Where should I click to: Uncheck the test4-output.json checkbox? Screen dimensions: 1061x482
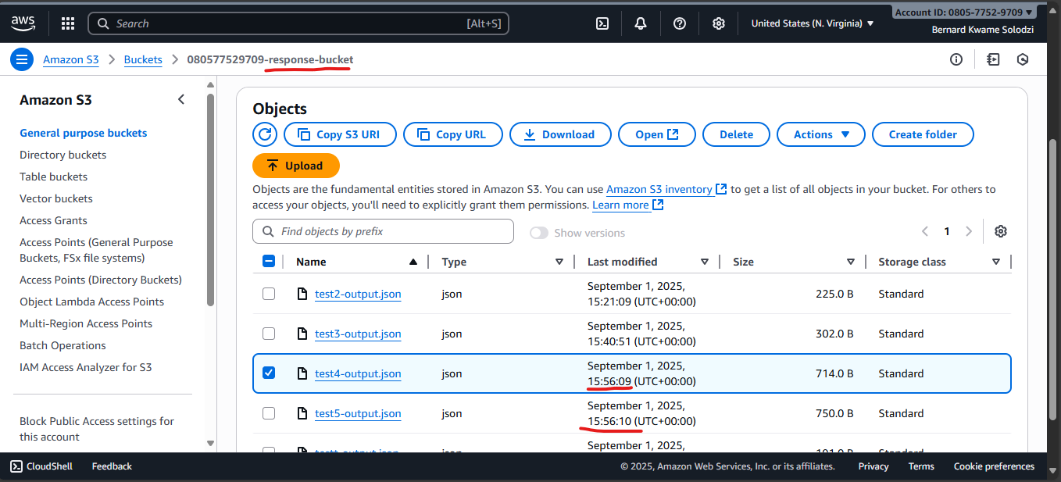[x=269, y=373]
